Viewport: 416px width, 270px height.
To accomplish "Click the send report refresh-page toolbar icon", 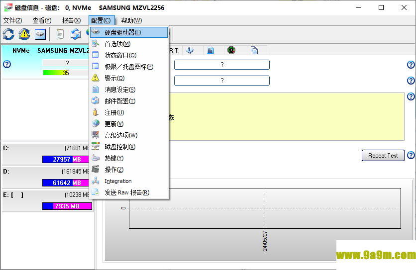I will [76, 34].
